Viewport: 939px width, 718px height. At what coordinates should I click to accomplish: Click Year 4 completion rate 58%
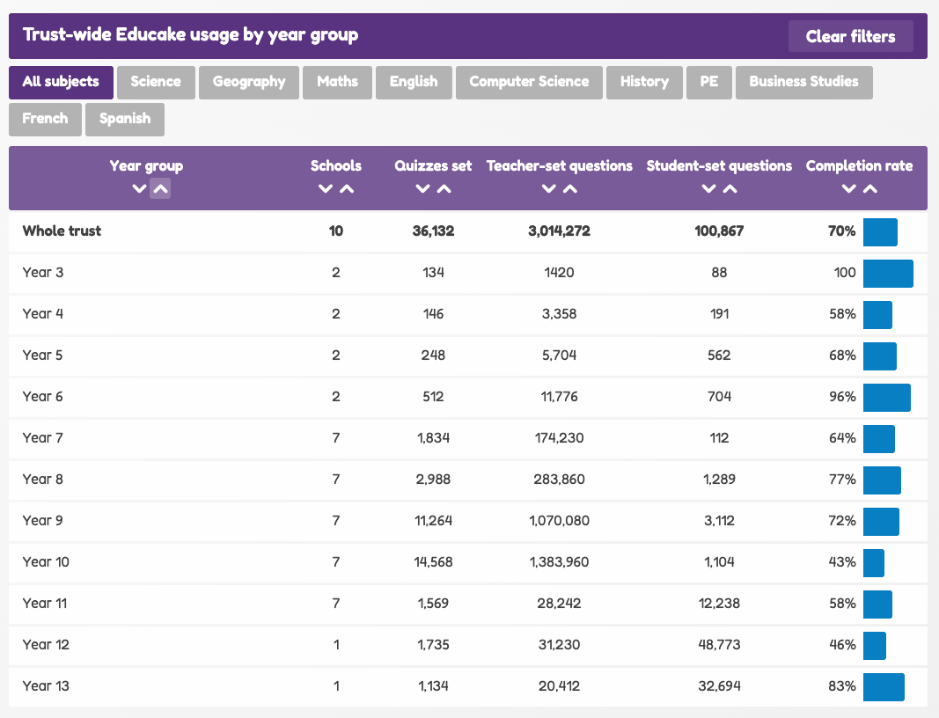pos(842,314)
